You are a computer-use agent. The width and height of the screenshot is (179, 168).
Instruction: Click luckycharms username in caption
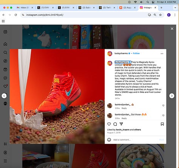coord(121,62)
